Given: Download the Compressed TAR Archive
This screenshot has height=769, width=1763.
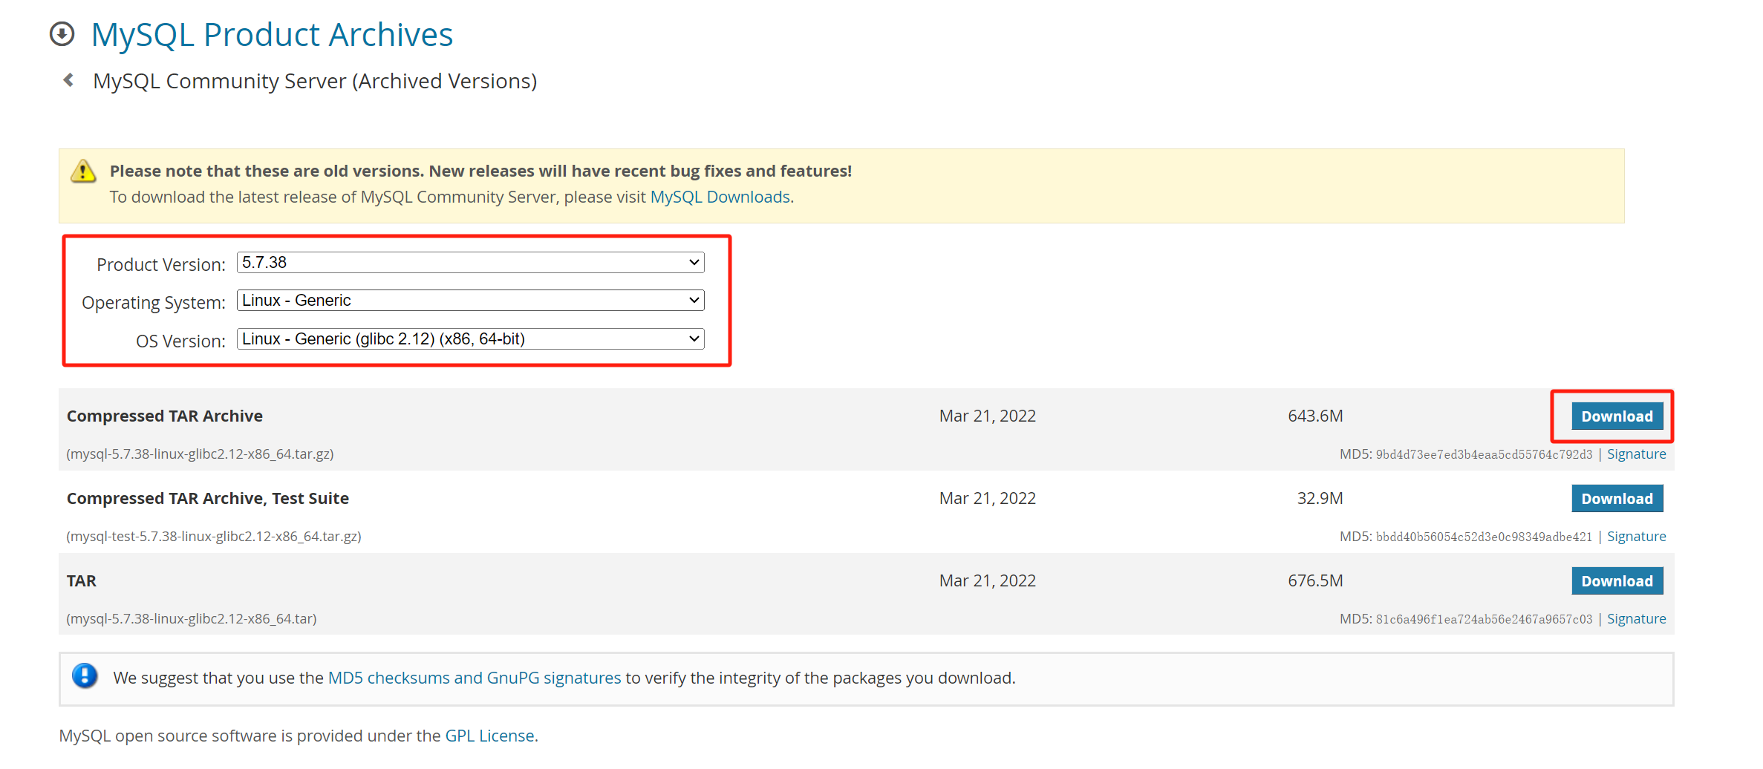Looking at the screenshot, I should click(1617, 416).
